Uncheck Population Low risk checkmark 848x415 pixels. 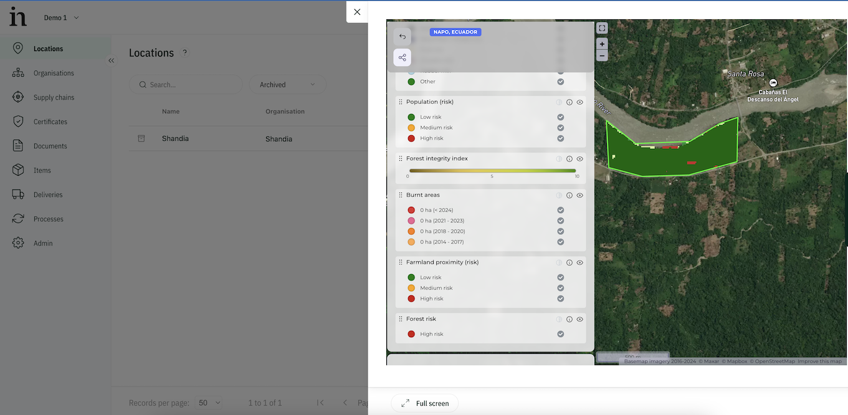click(561, 117)
